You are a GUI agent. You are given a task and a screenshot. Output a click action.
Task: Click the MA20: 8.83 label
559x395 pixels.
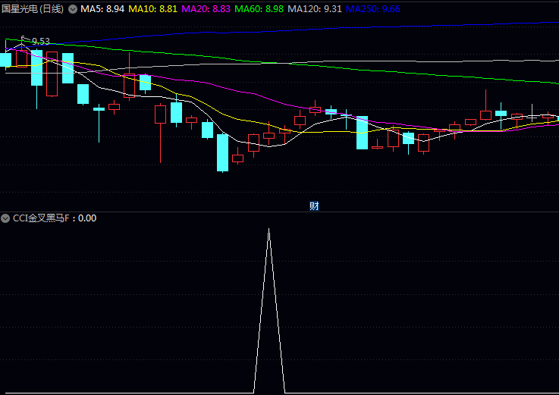(x=206, y=9)
